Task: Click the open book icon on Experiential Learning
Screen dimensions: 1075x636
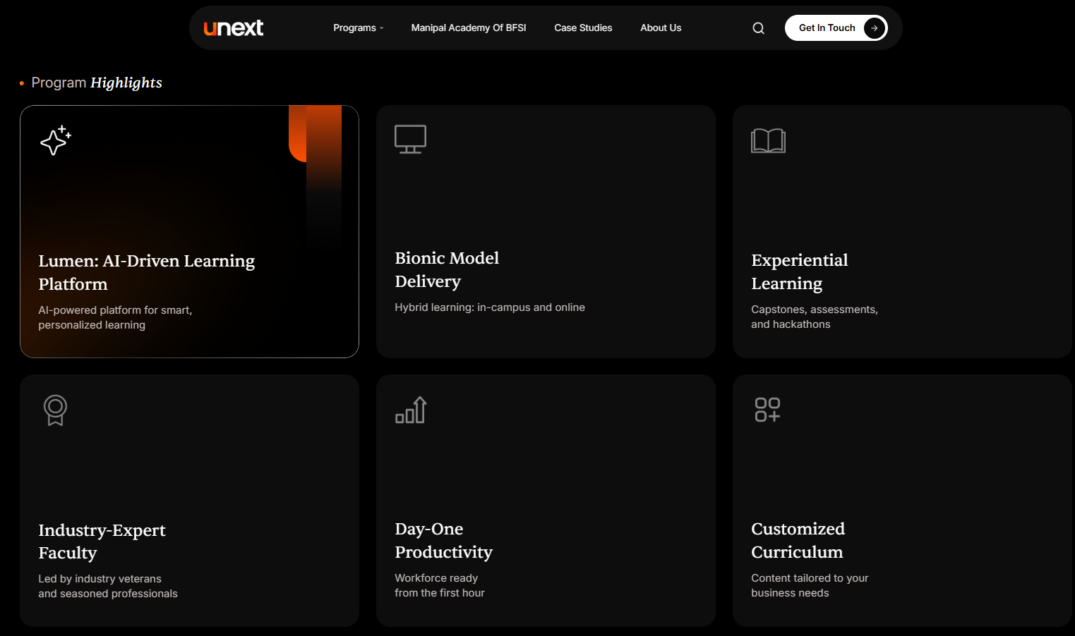Action: pyautogui.click(x=768, y=140)
